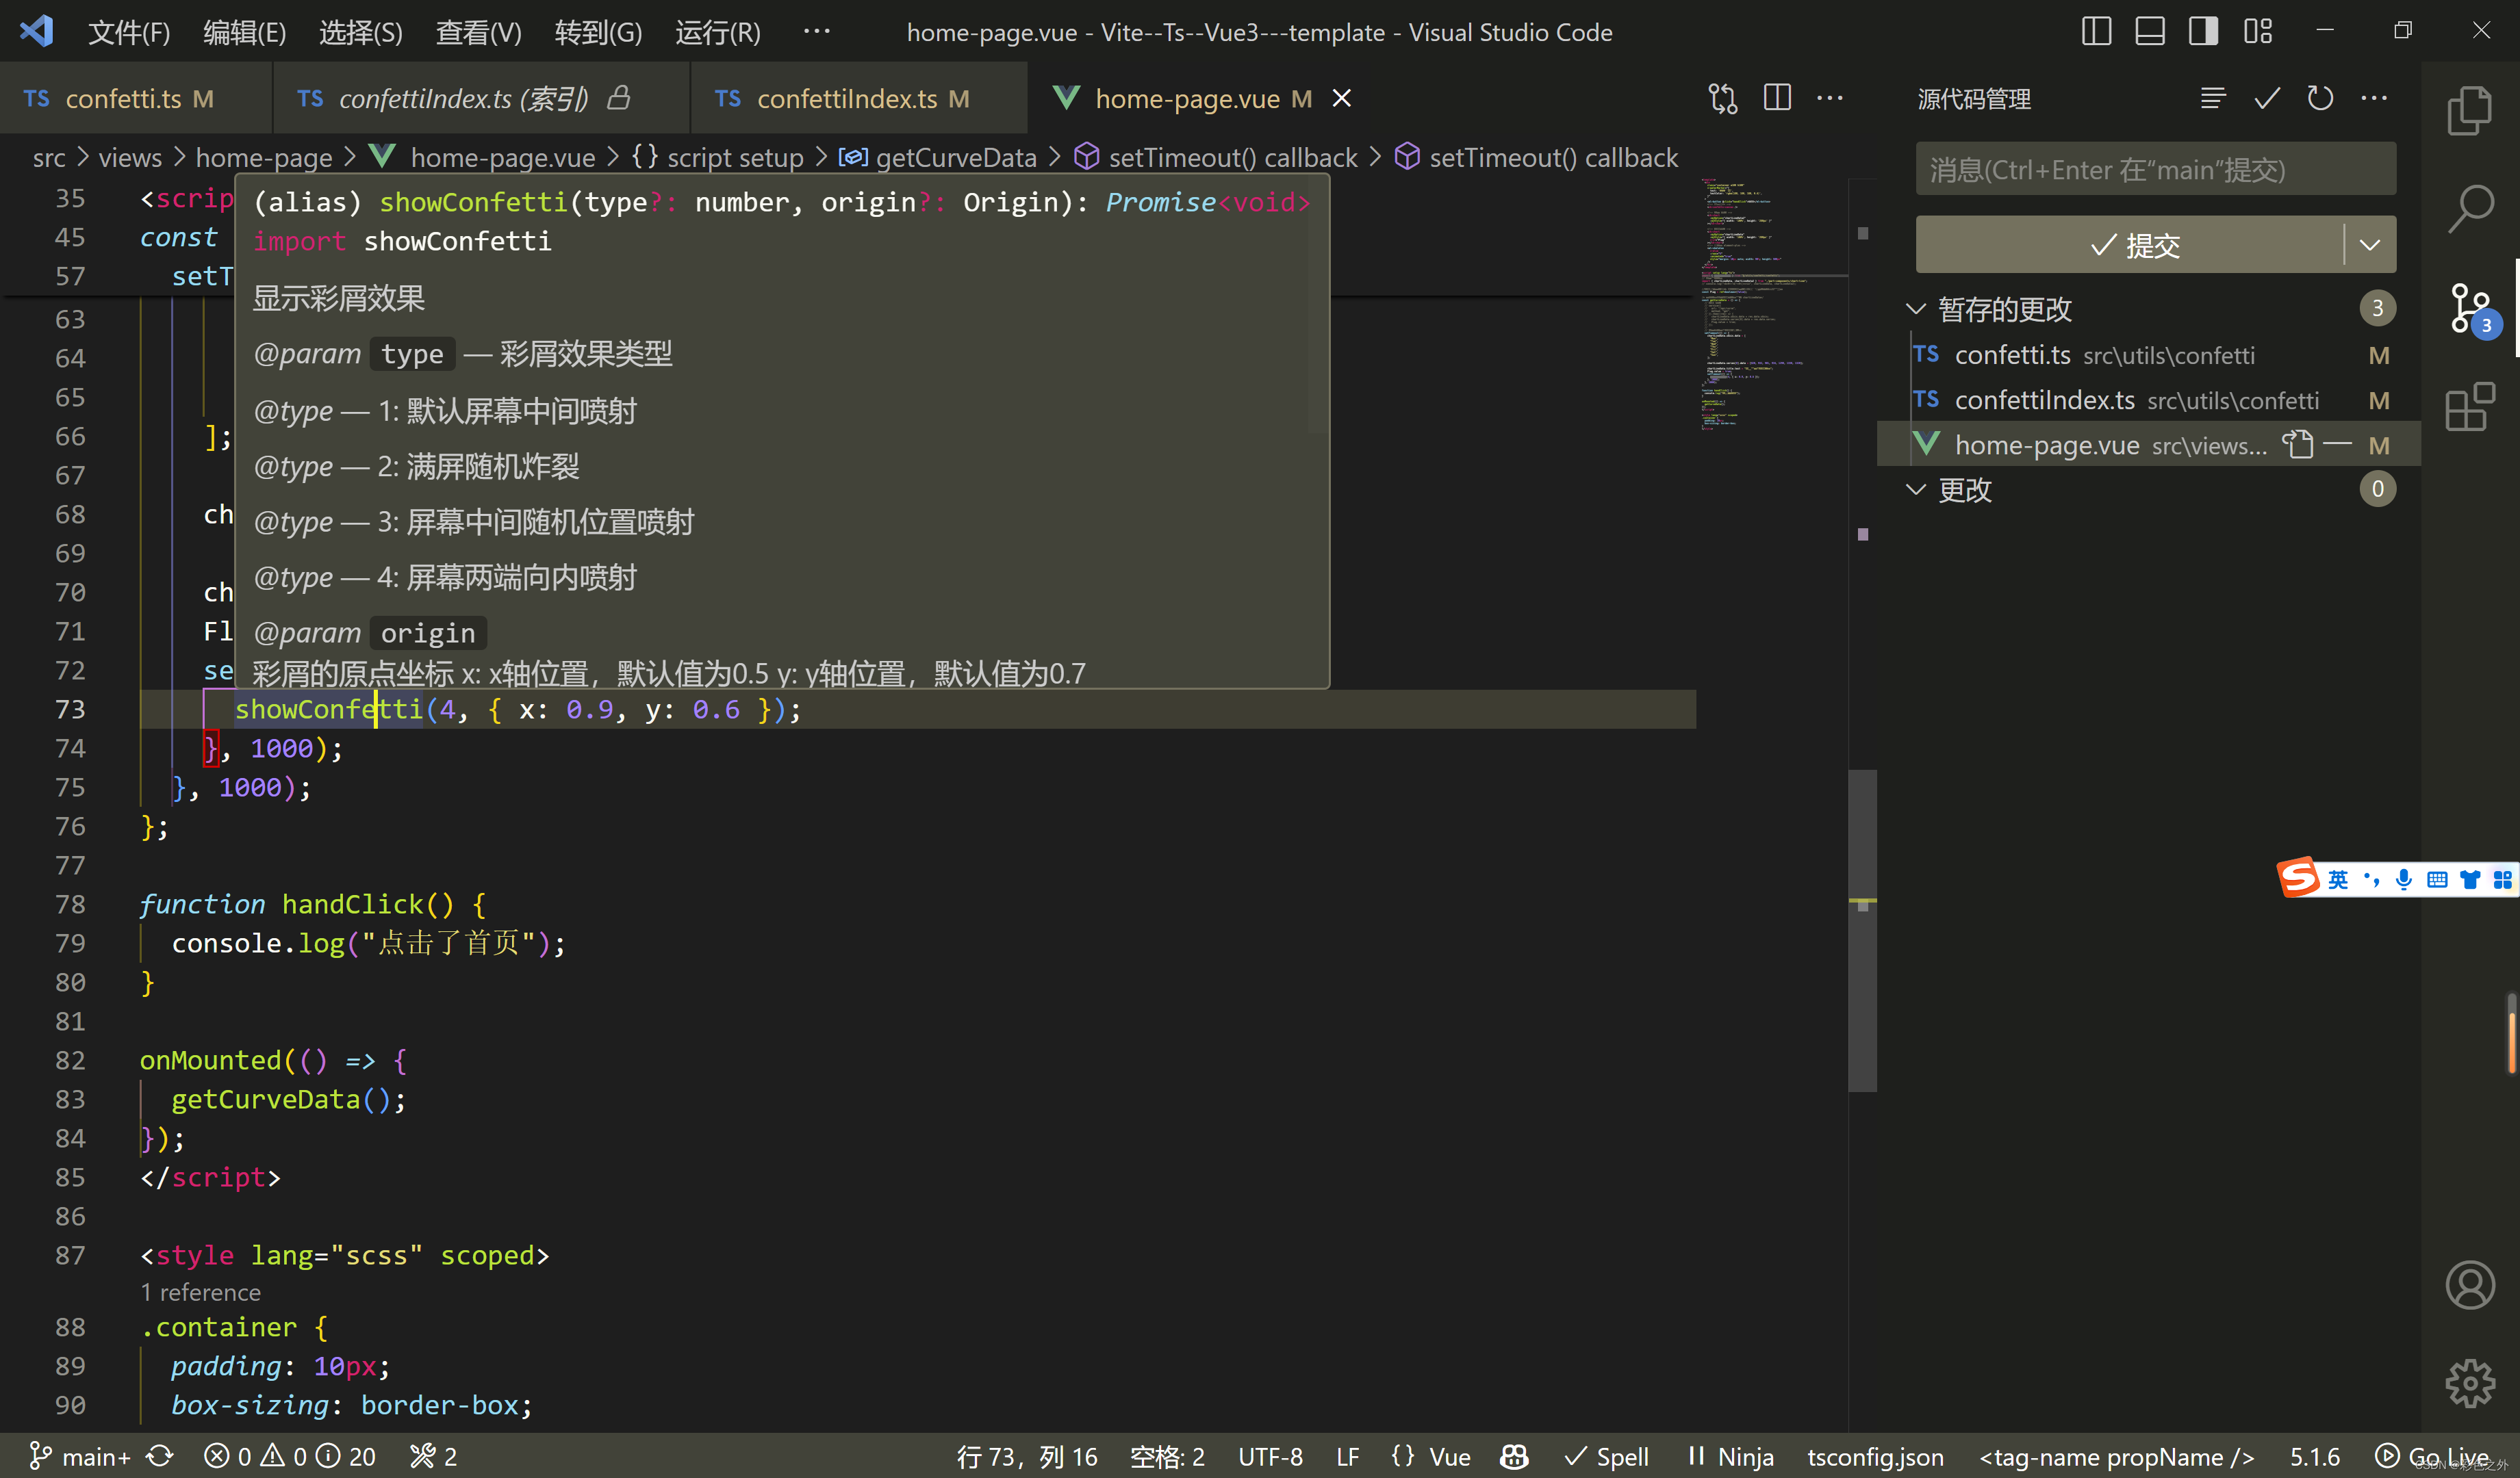
Task: Open the Search view in activity bar
Action: (2469, 209)
